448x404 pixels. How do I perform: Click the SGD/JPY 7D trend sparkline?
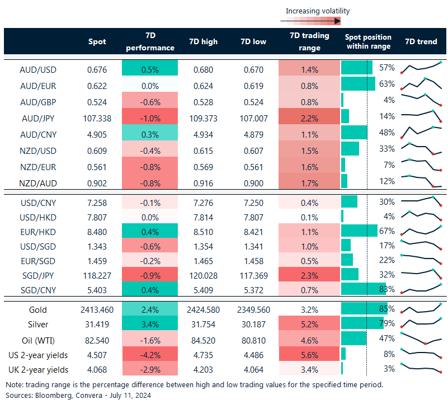point(421,274)
